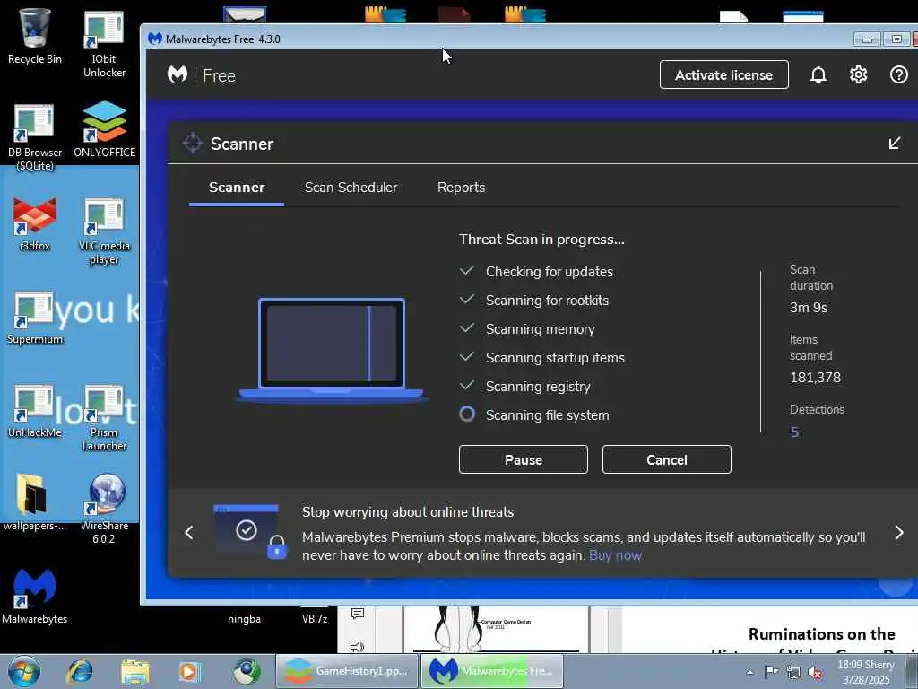Image resolution: width=918 pixels, height=689 pixels.
Task: Click Activate license button
Action: point(723,75)
